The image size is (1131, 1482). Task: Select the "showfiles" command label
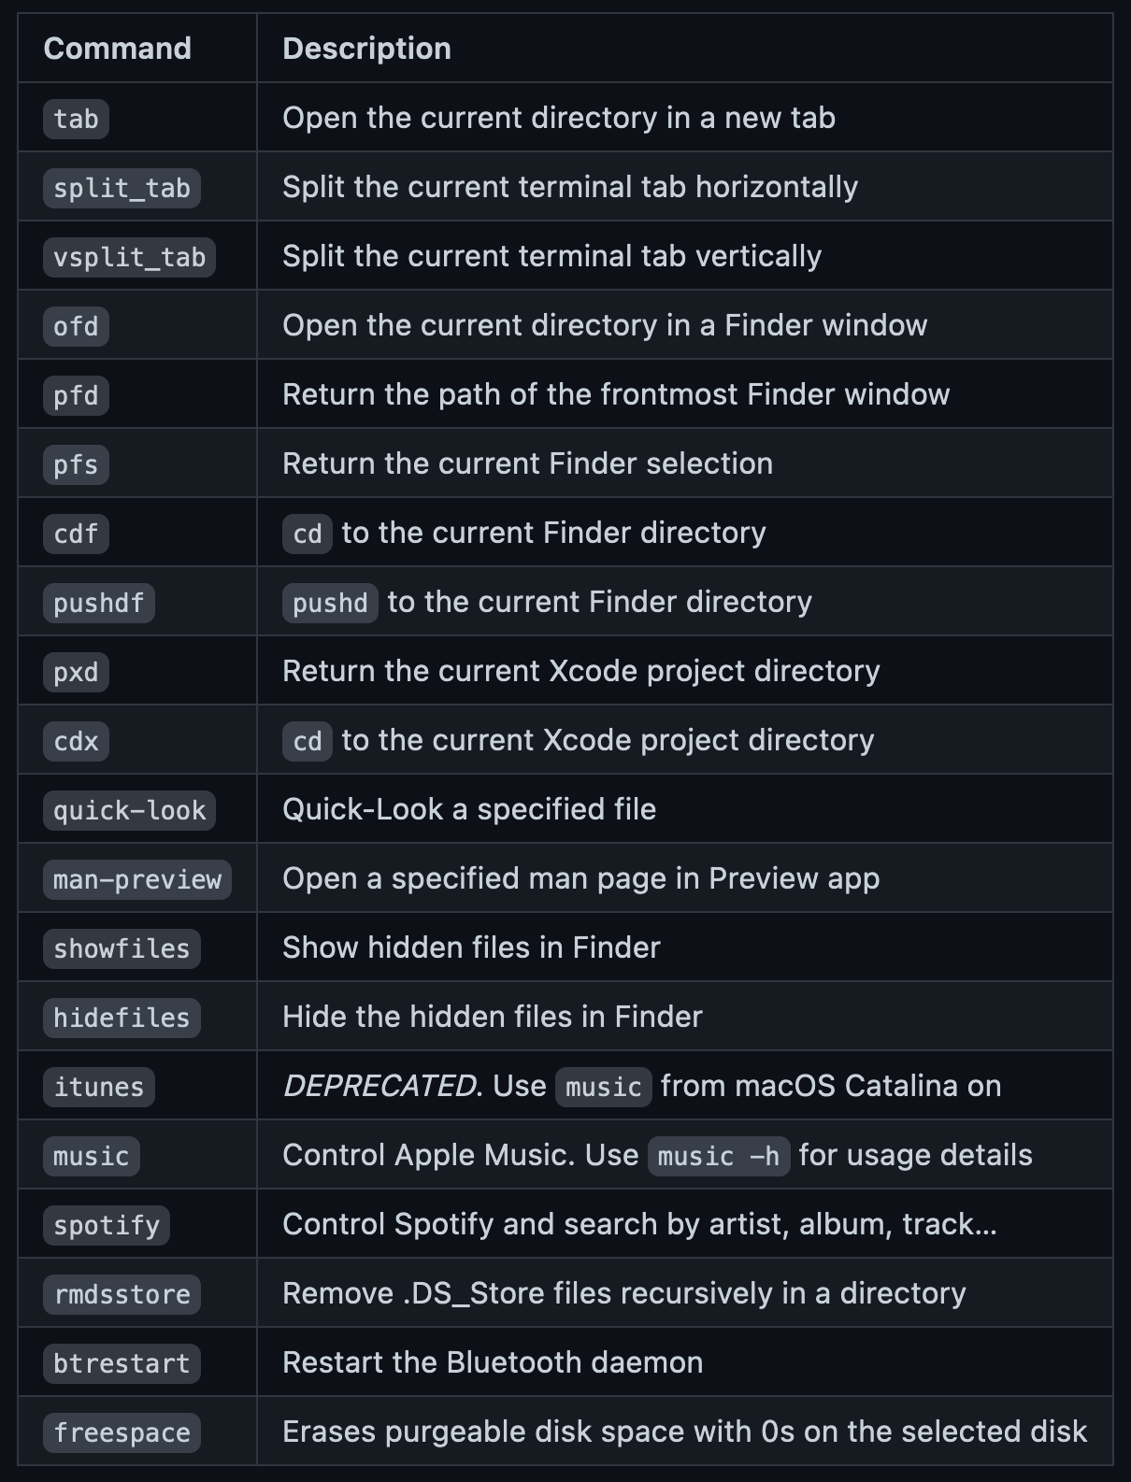[122, 948]
